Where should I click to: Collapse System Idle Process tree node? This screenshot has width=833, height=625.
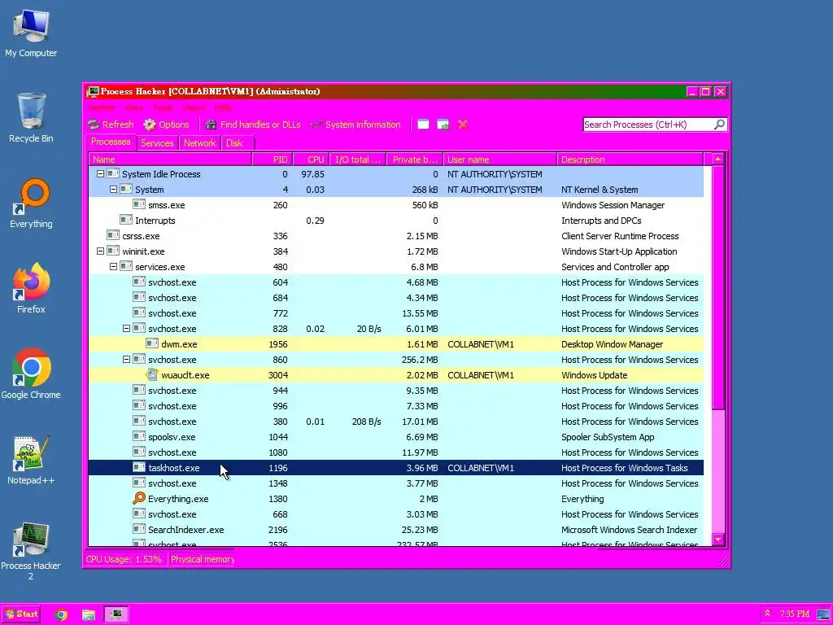click(100, 174)
